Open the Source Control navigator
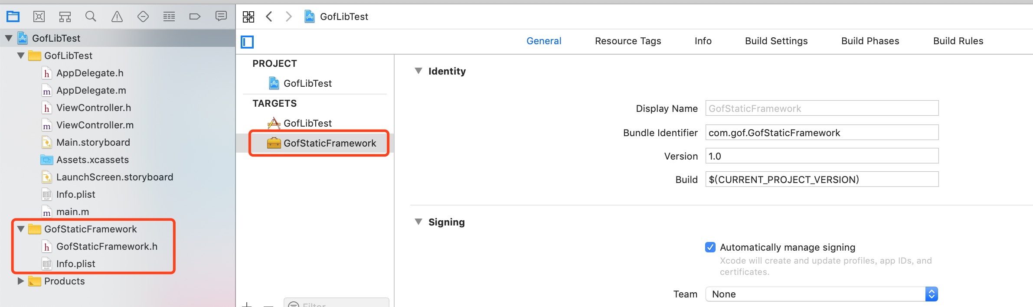Viewport: 1033px width, 307px height. point(39,16)
